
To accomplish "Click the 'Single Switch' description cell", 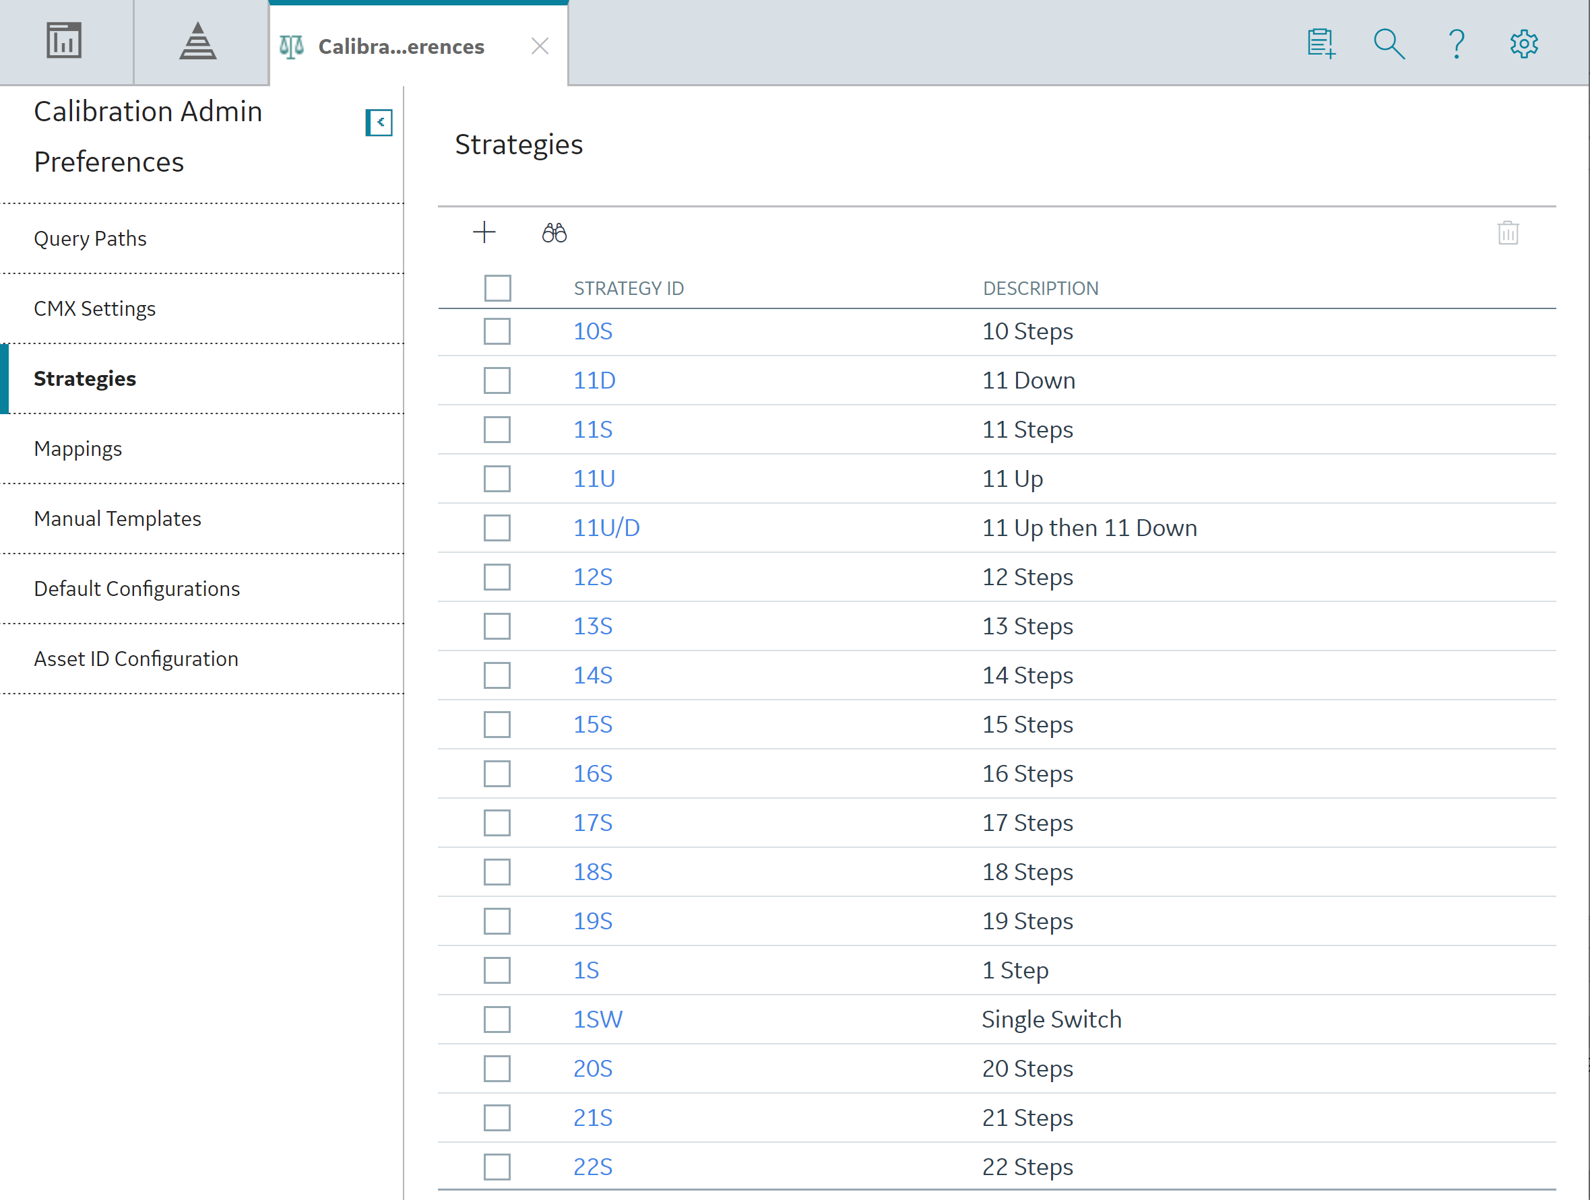I will tap(1052, 1020).
